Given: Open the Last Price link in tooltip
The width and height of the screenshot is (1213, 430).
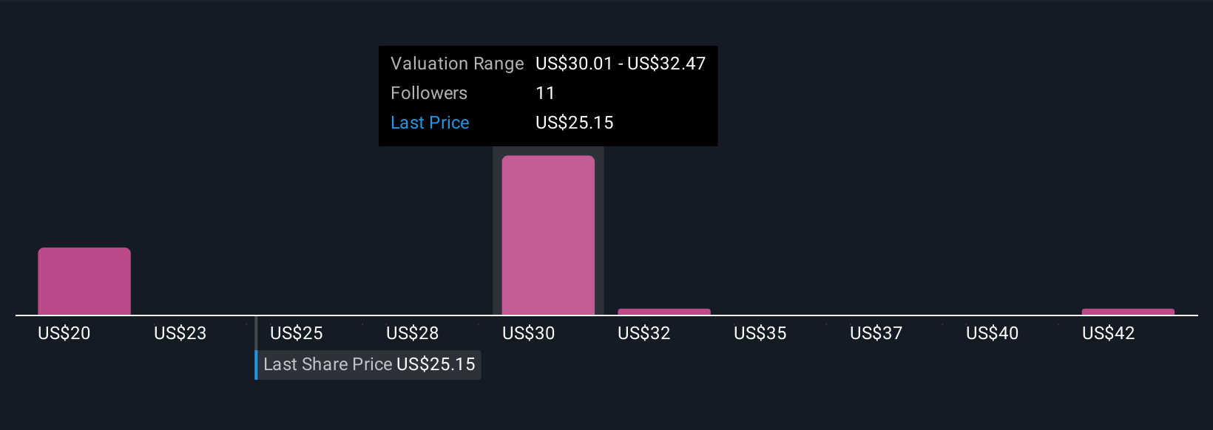Looking at the screenshot, I should 430,123.
